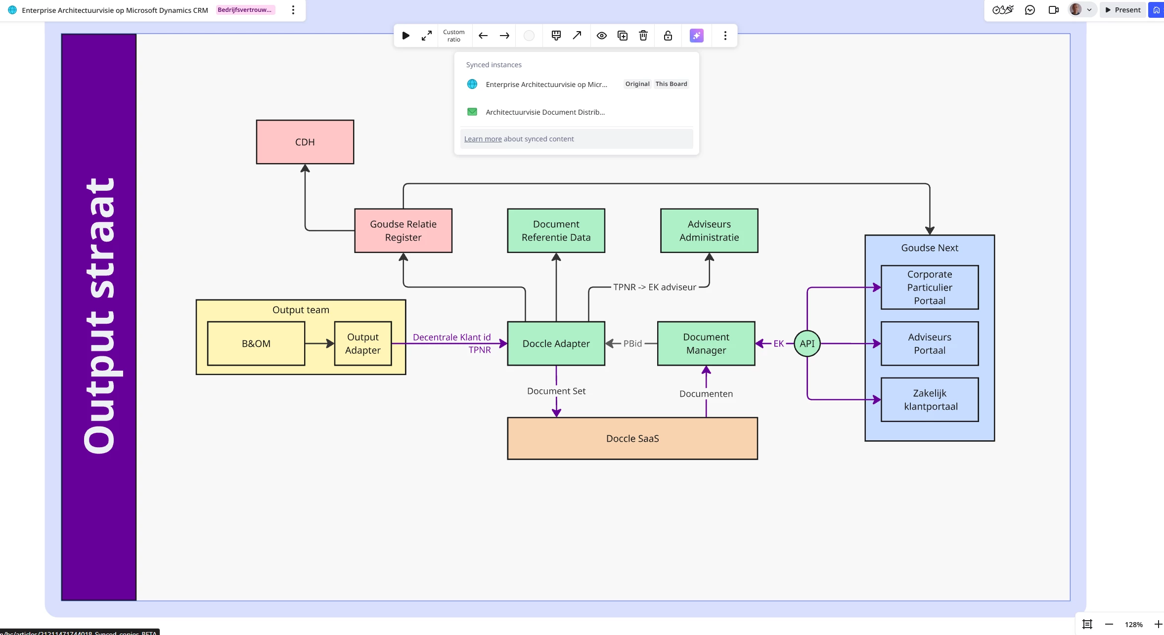Image resolution: width=1164 pixels, height=635 pixels.
Task: Open the frame fill color swatch
Action: click(529, 36)
